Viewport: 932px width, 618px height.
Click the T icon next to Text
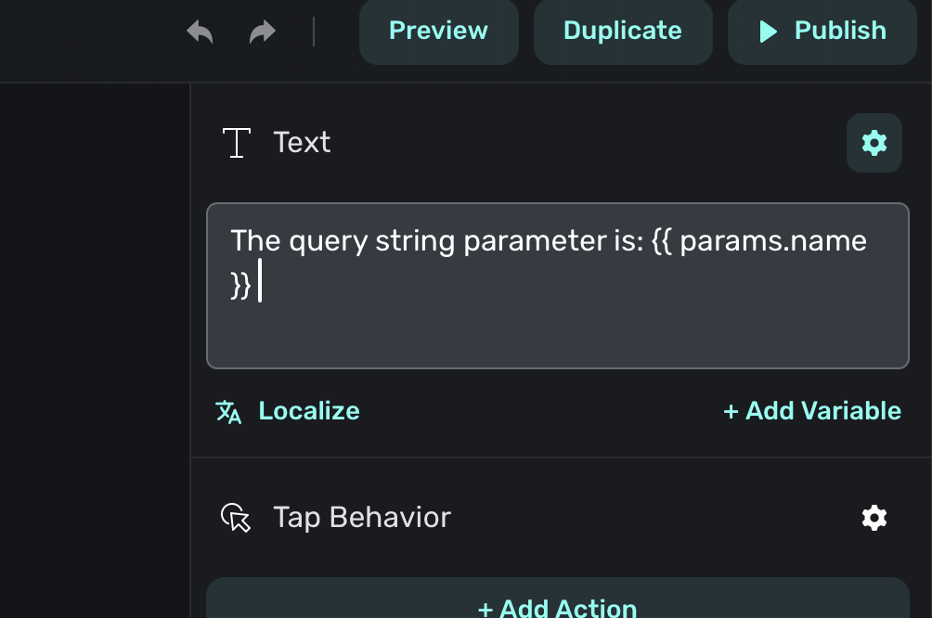[237, 143]
